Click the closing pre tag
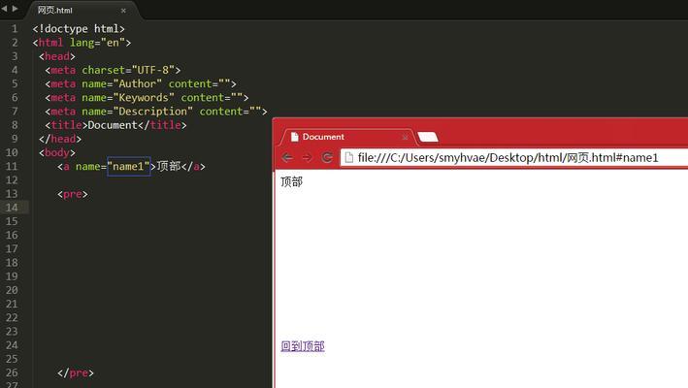 click(76, 373)
